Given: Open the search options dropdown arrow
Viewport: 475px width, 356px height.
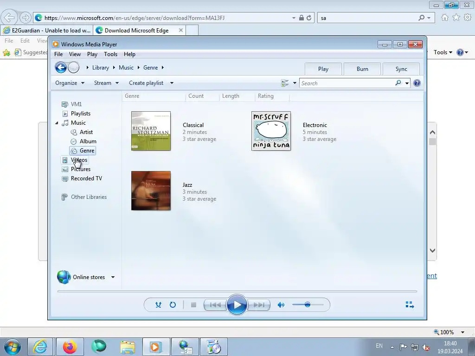Looking at the screenshot, I should coord(407,83).
